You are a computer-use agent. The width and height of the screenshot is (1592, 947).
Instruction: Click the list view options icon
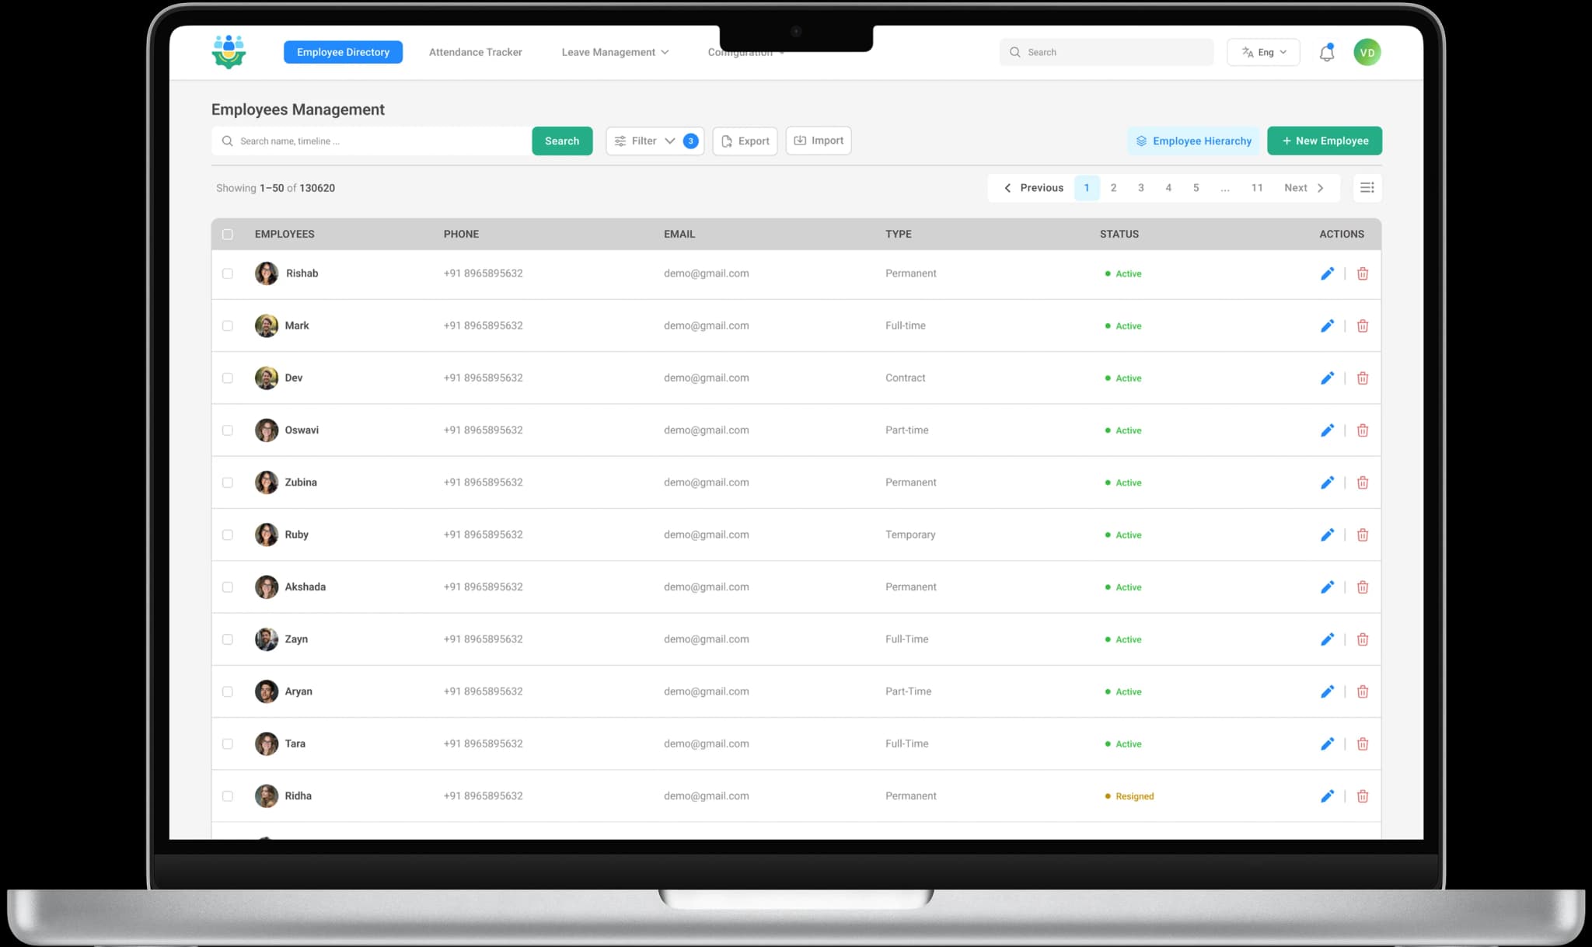pyautogui.click(x=1367, y=187)
